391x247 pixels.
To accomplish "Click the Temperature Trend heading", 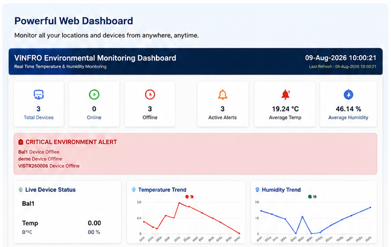I will tap(162, 190).
